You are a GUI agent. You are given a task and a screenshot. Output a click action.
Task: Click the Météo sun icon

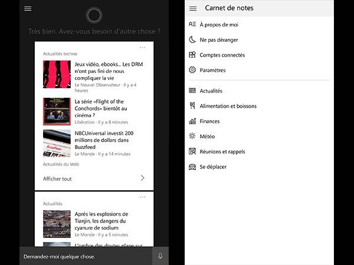192,136
